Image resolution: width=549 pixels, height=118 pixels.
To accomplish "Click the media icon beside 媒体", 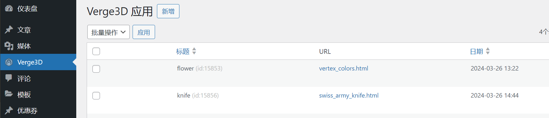I will click(9, 46).
